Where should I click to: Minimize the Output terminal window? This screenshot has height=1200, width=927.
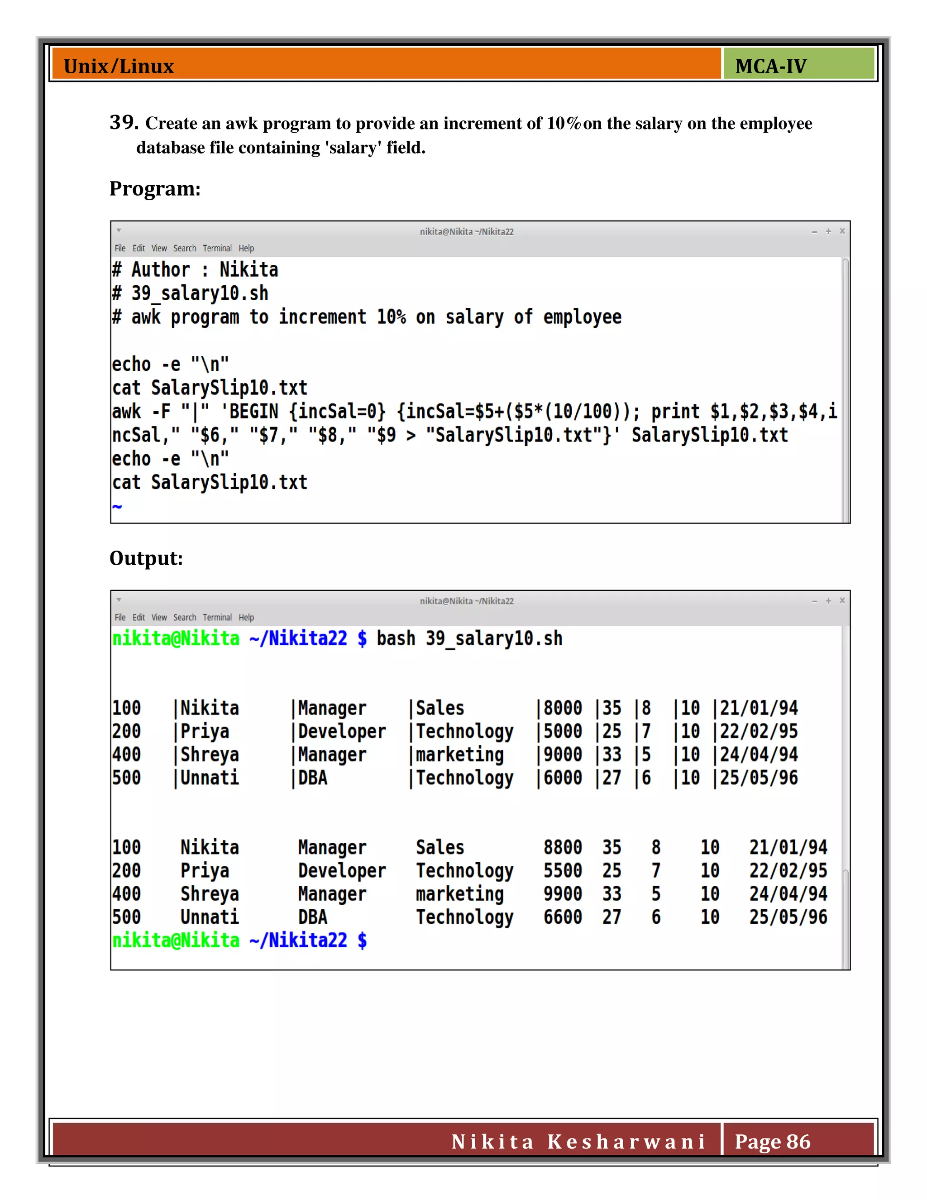(x=814, y=601)
